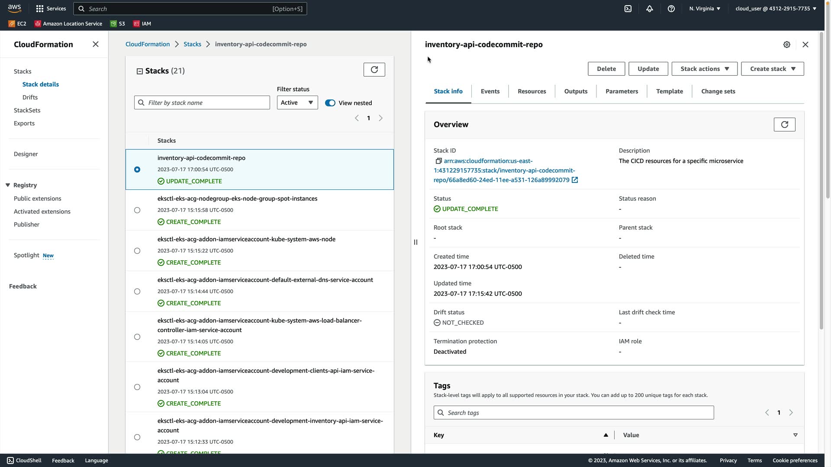Click the Delete stack button
831x467 pixels.
point(606,69)
